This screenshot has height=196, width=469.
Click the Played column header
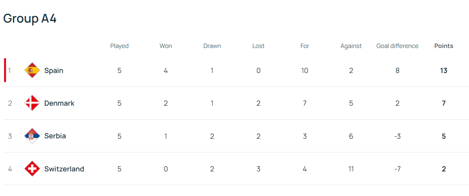pyautogui.click(x=119, y=46)
